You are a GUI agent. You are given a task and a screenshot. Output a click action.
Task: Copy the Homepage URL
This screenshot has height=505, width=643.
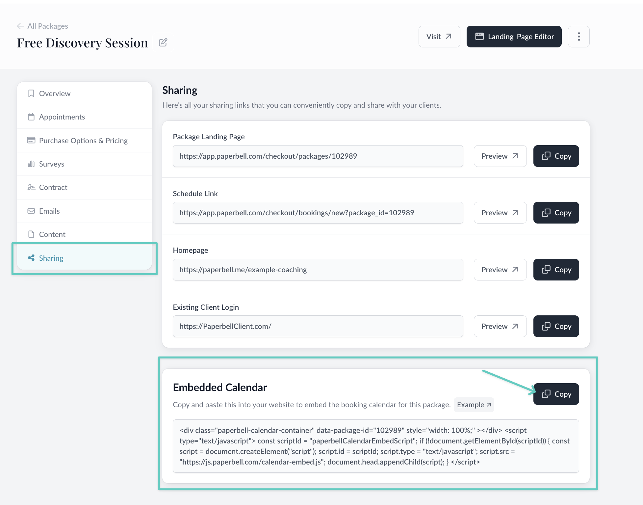[x=556, y=270]
